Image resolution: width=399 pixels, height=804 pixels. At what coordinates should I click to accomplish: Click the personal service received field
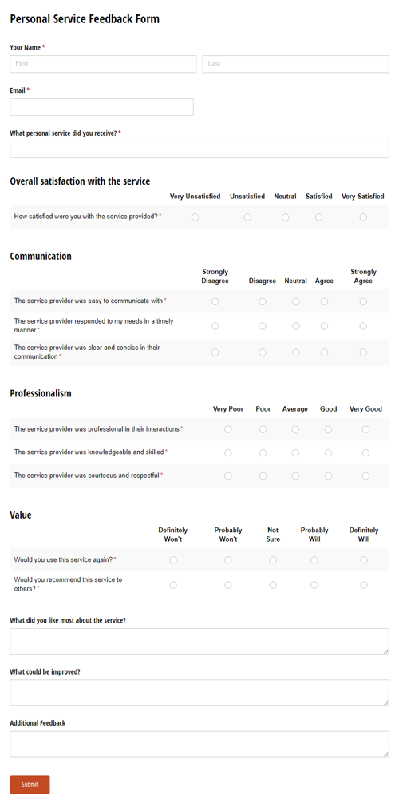click(199, 149)
